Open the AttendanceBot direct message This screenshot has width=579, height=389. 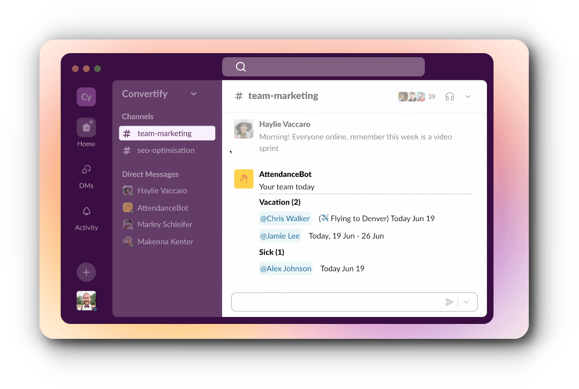[163, 208]
